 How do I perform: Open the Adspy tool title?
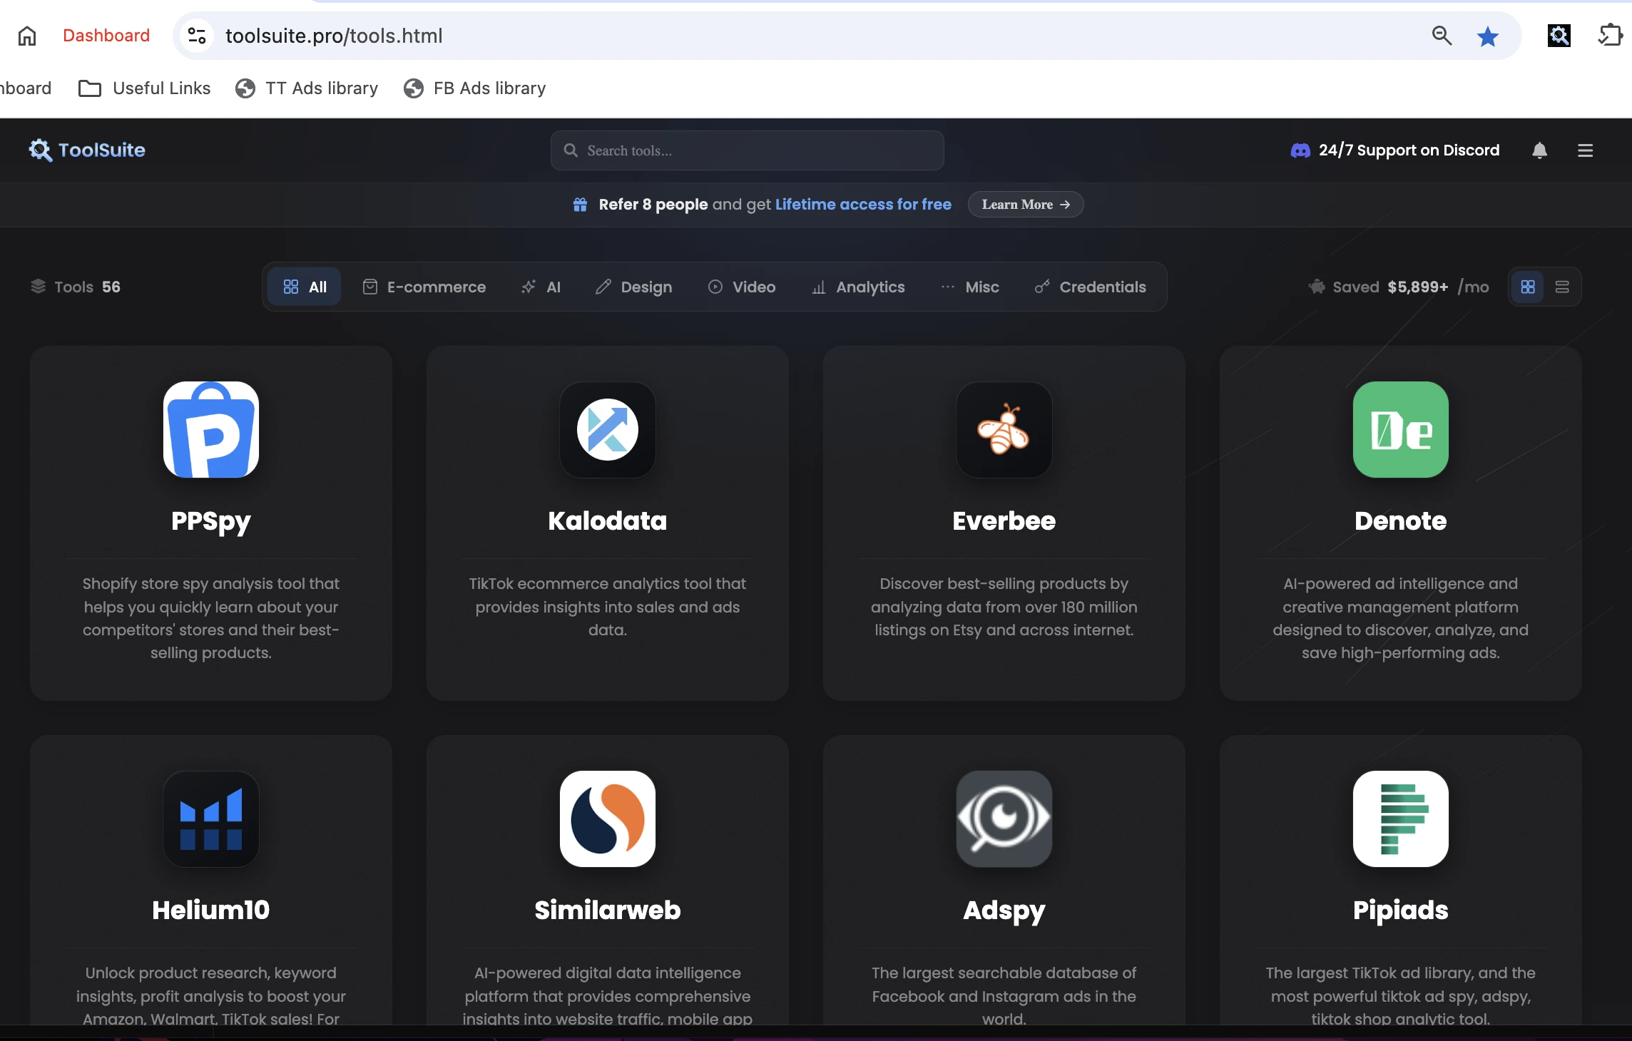point(1004,911)
